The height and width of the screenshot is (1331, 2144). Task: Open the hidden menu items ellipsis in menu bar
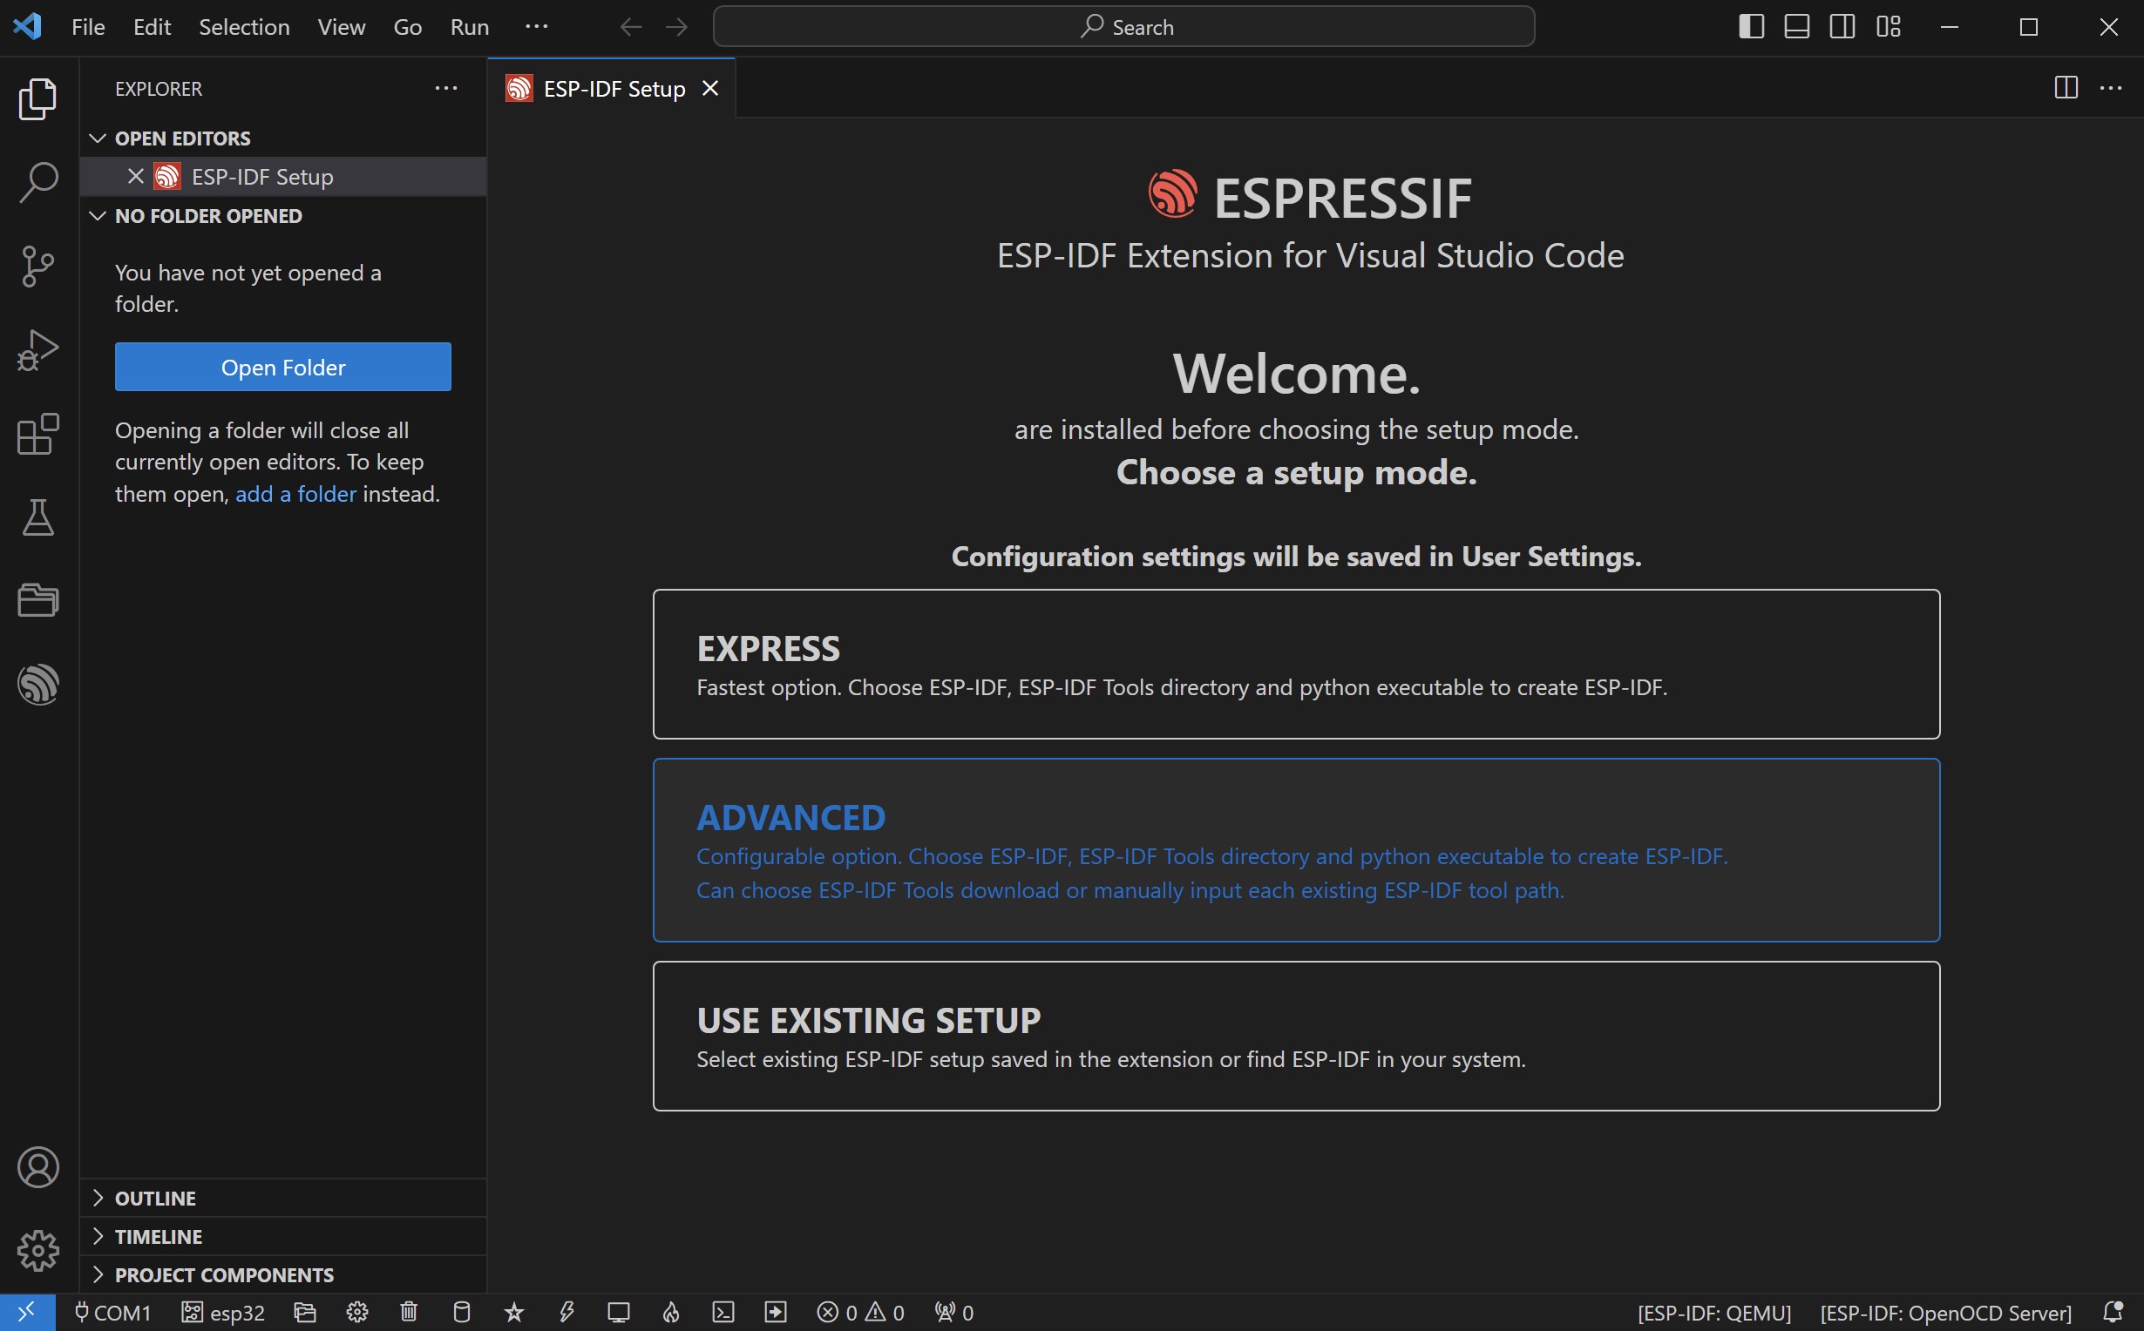[x=536, y=26]
